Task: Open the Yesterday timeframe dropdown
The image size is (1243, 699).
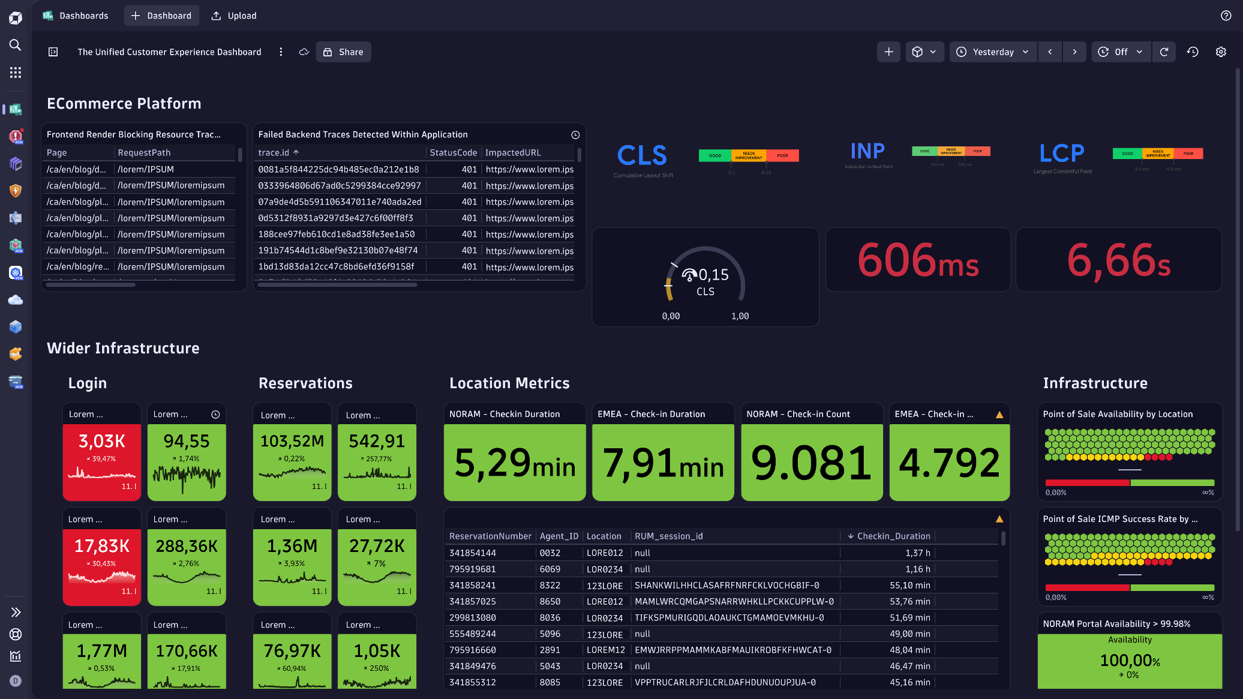Action: click(x=993, y=52)
